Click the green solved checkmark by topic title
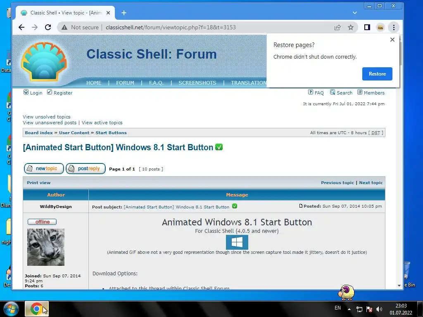 [219, 147]
